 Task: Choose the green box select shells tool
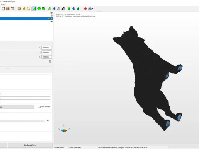44,9
